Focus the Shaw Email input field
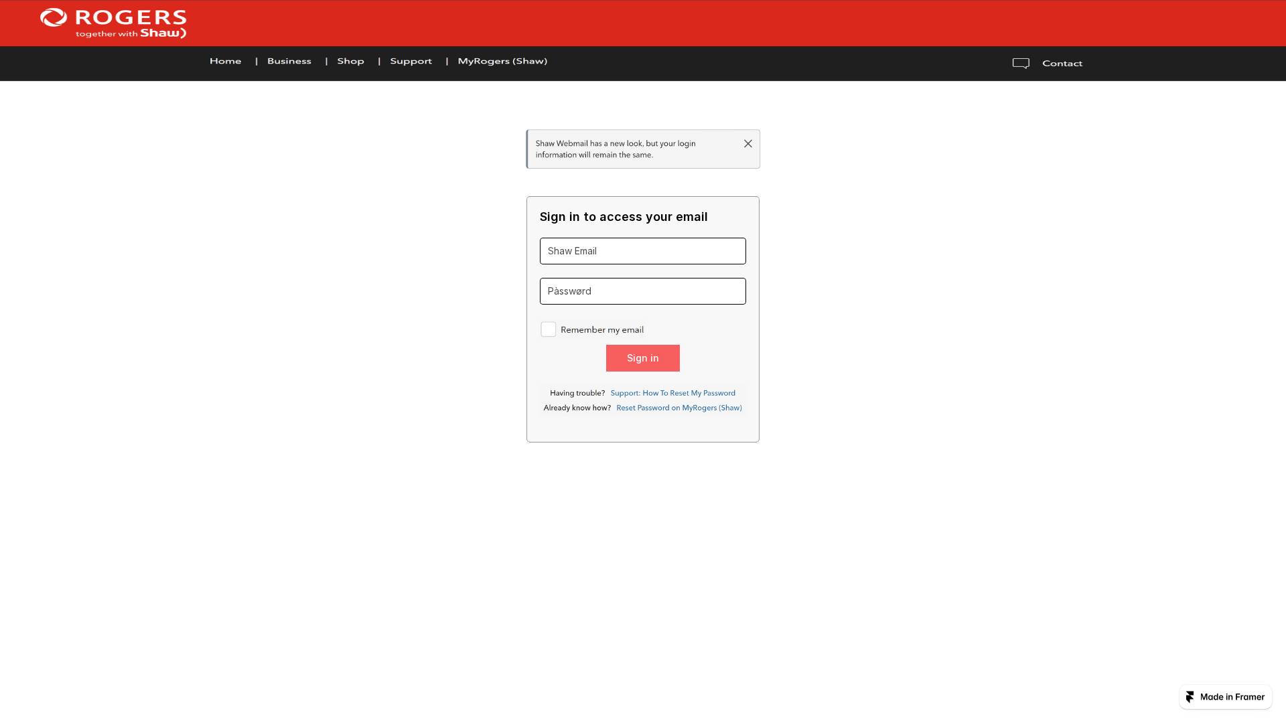Image resolution: width=1286 pixels, height=723 pixels. (643, 251)
